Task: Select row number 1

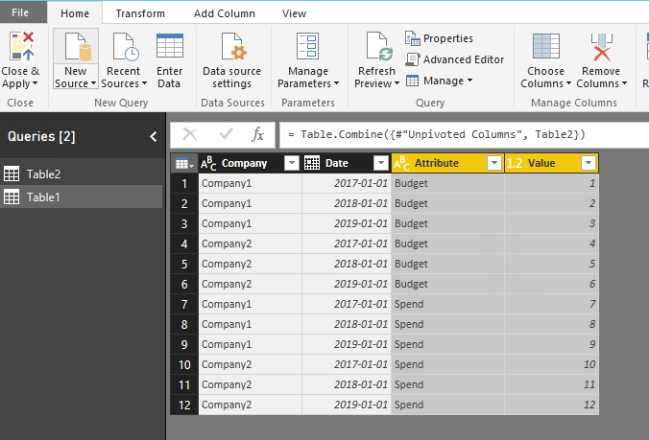Action: coord(184,183)
